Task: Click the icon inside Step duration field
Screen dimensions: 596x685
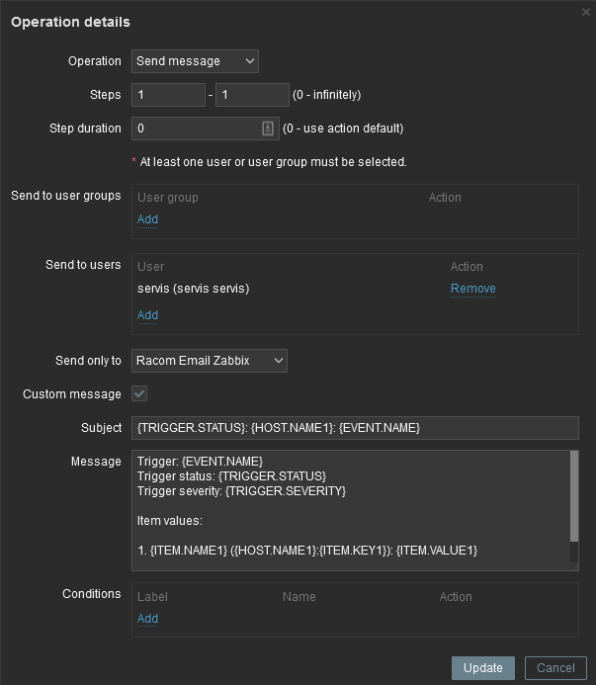Action: pyautogui.click(x=268, y=128)
